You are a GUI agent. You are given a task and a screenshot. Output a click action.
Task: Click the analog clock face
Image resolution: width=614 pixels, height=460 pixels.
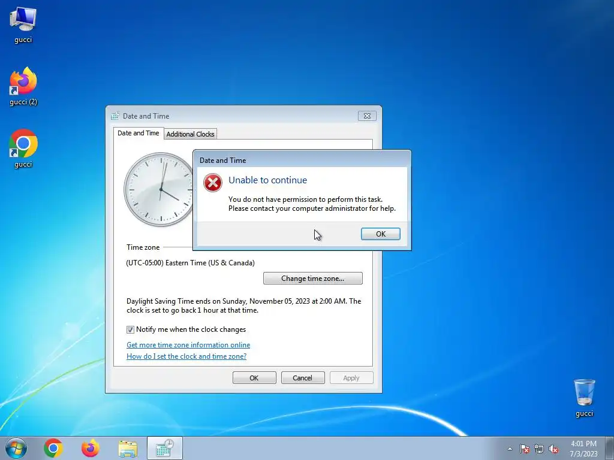(158, 189)
